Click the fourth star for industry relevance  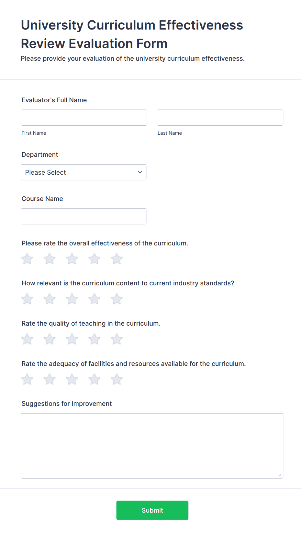pyautogui.click(x=94, y=299)
